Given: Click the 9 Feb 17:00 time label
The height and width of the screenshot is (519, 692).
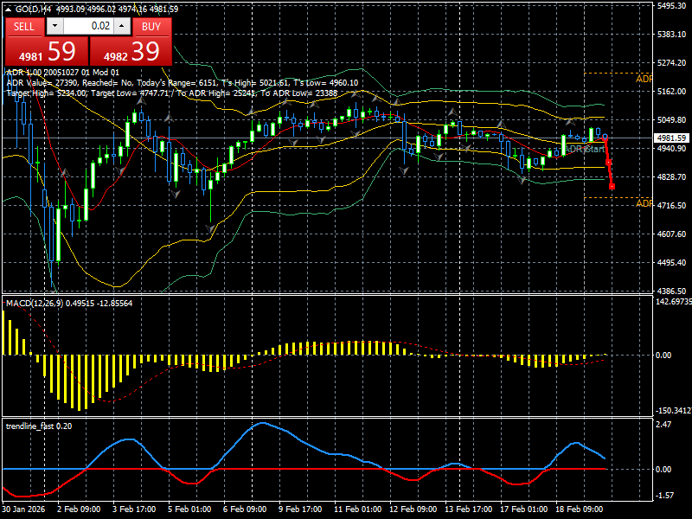Looking at the screenshot, I should click(x=300, y=509).
